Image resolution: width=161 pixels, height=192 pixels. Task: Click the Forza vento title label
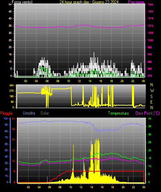click(x=22, y=2)
